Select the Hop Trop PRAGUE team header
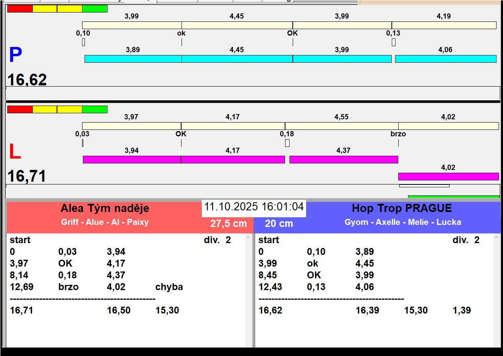 (x=402, y=208)
